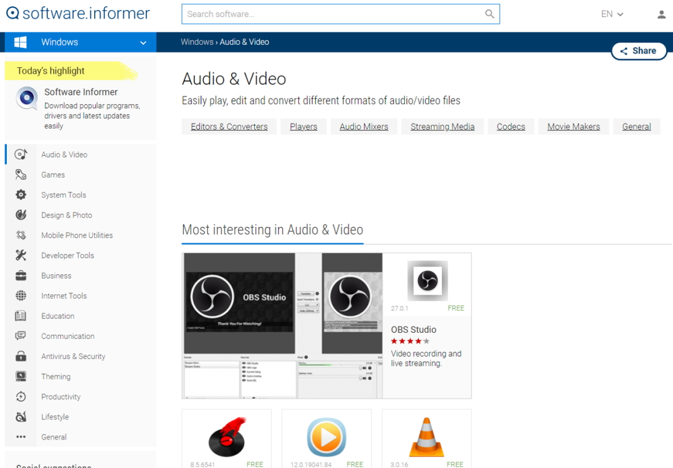Click the OBS Studio star rating

coord(409,341)
